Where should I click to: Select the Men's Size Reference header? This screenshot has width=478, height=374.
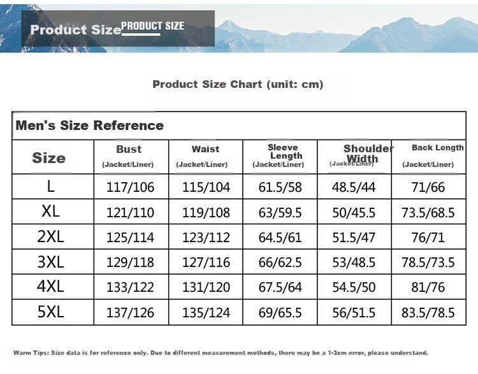(x=90, y=126)
